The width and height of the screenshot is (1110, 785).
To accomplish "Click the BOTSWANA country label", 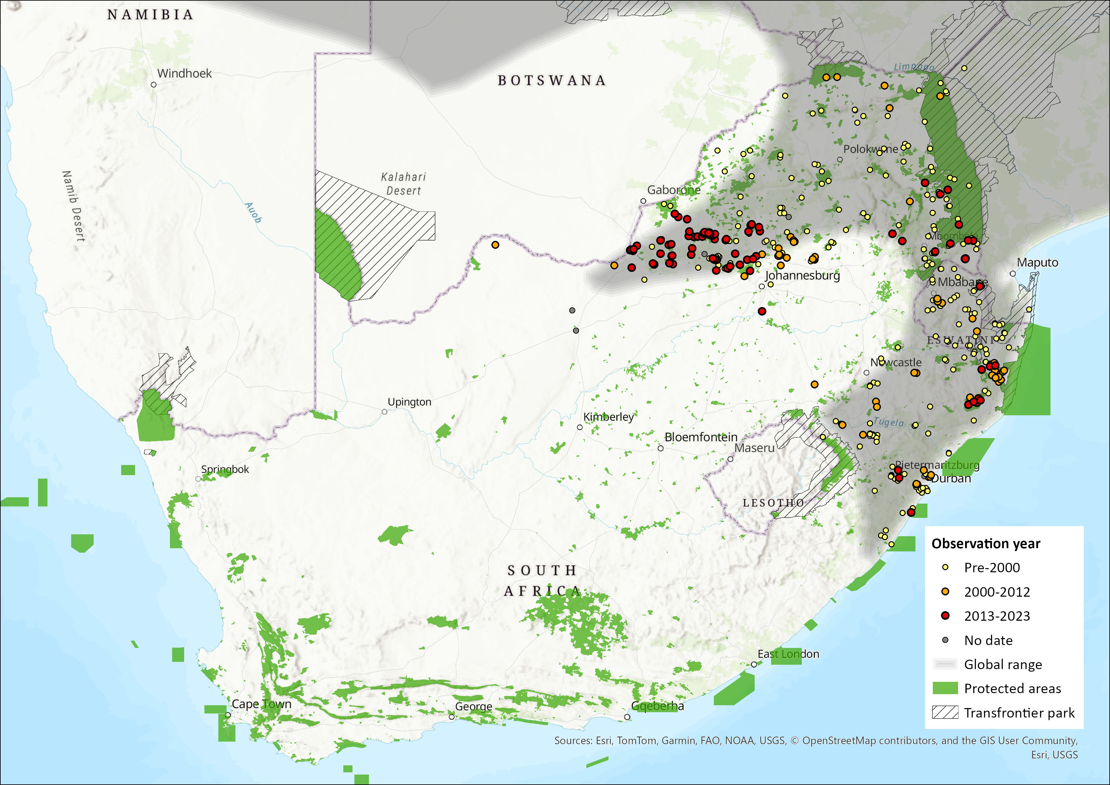I will [x=552, y=80].
